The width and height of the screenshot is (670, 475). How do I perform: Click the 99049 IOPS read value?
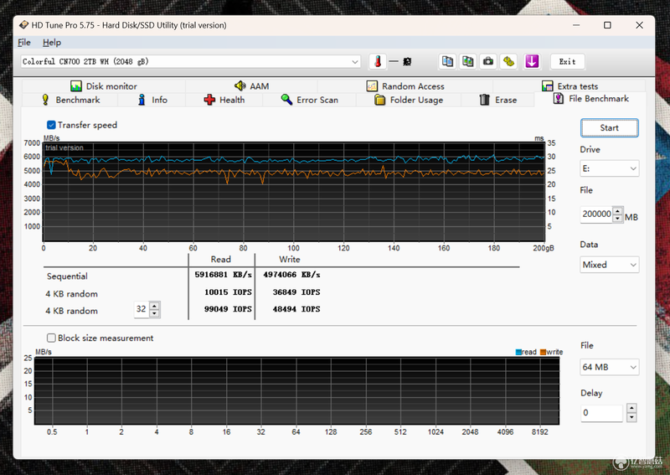tap(228, 308)
